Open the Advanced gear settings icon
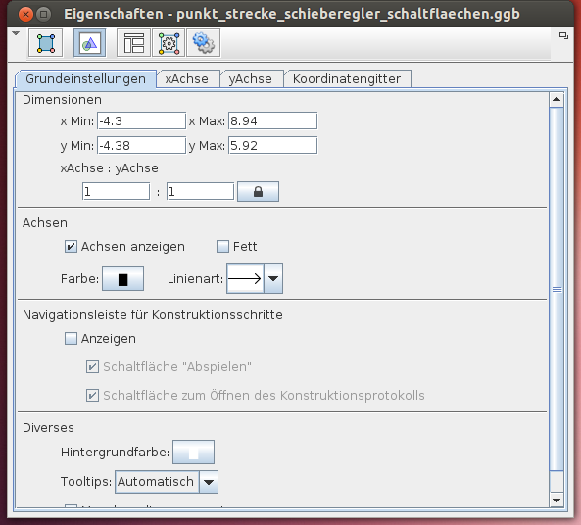This screenshot has height=525, width=581. (x=204, y=43)
